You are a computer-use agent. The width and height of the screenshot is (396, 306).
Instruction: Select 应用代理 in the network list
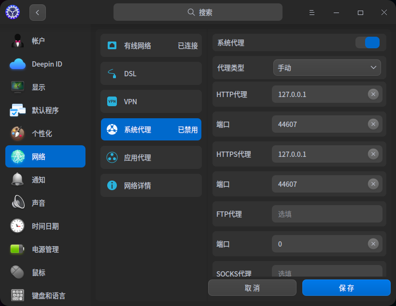point(151,157)
